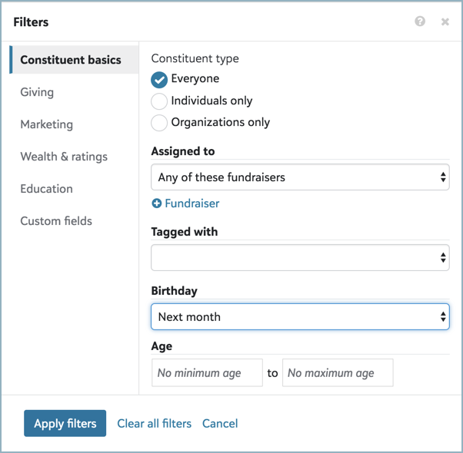This screenshot has width=463, height=453.
Task: Open the help question mark icon
Action: tap(420, 21)
